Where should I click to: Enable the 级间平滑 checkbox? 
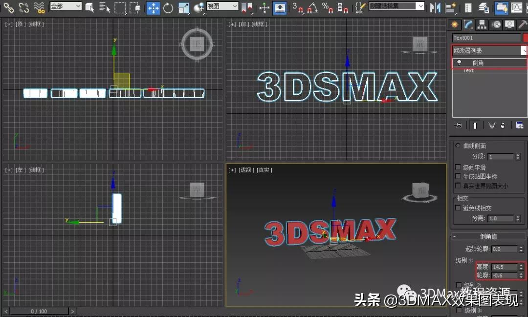point(458,167)
